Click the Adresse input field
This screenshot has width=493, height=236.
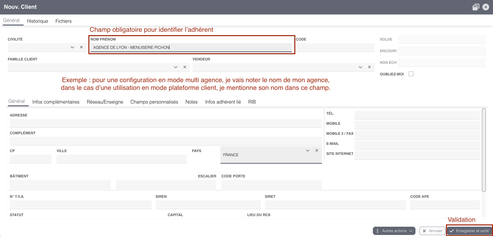tap(166, 123)
